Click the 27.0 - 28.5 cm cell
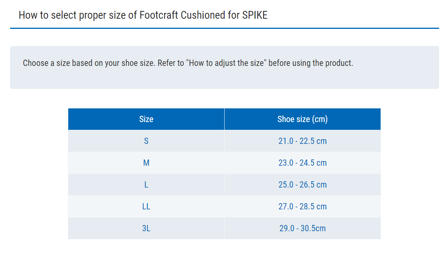The image size is (443, 255). [x=302, y=207]
